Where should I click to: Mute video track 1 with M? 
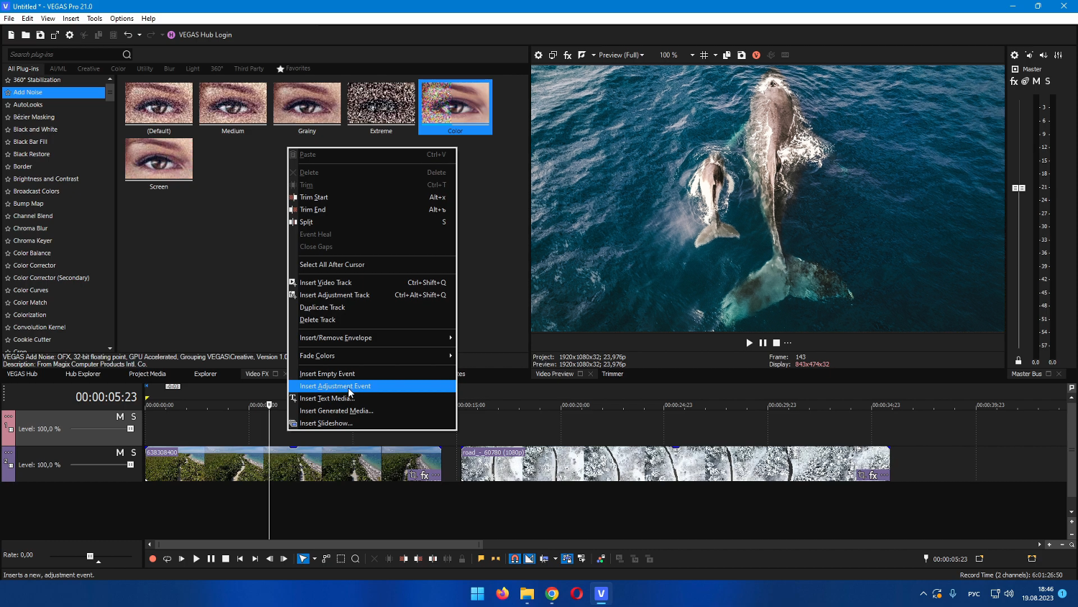[120, 416]
